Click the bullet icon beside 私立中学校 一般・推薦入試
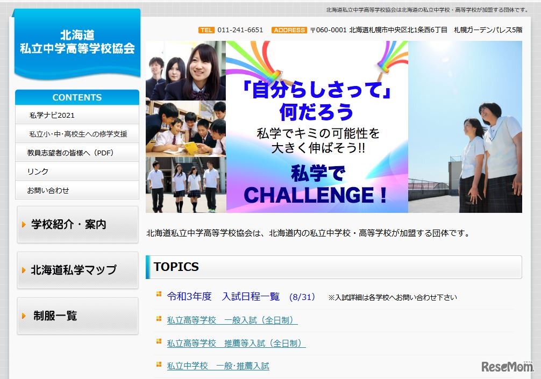The width and height of the screenshot is (541, 379). click(159, 366)
